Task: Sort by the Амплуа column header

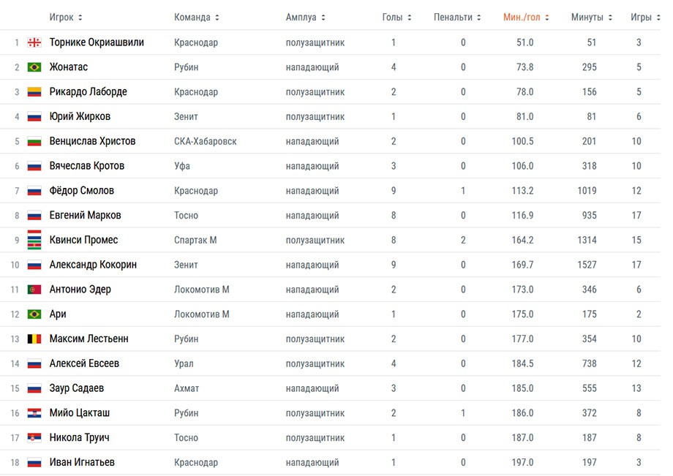Action: [305, 18]
